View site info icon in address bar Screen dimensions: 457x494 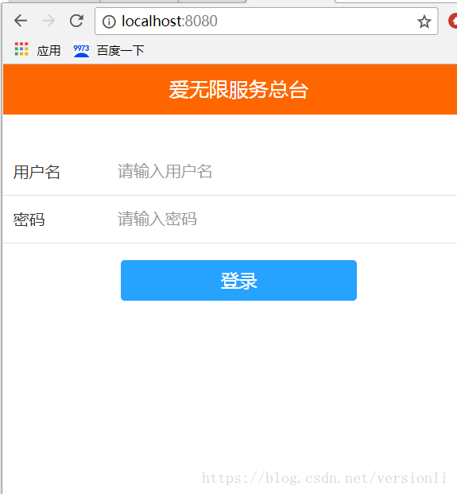click(x=109, y=21)
